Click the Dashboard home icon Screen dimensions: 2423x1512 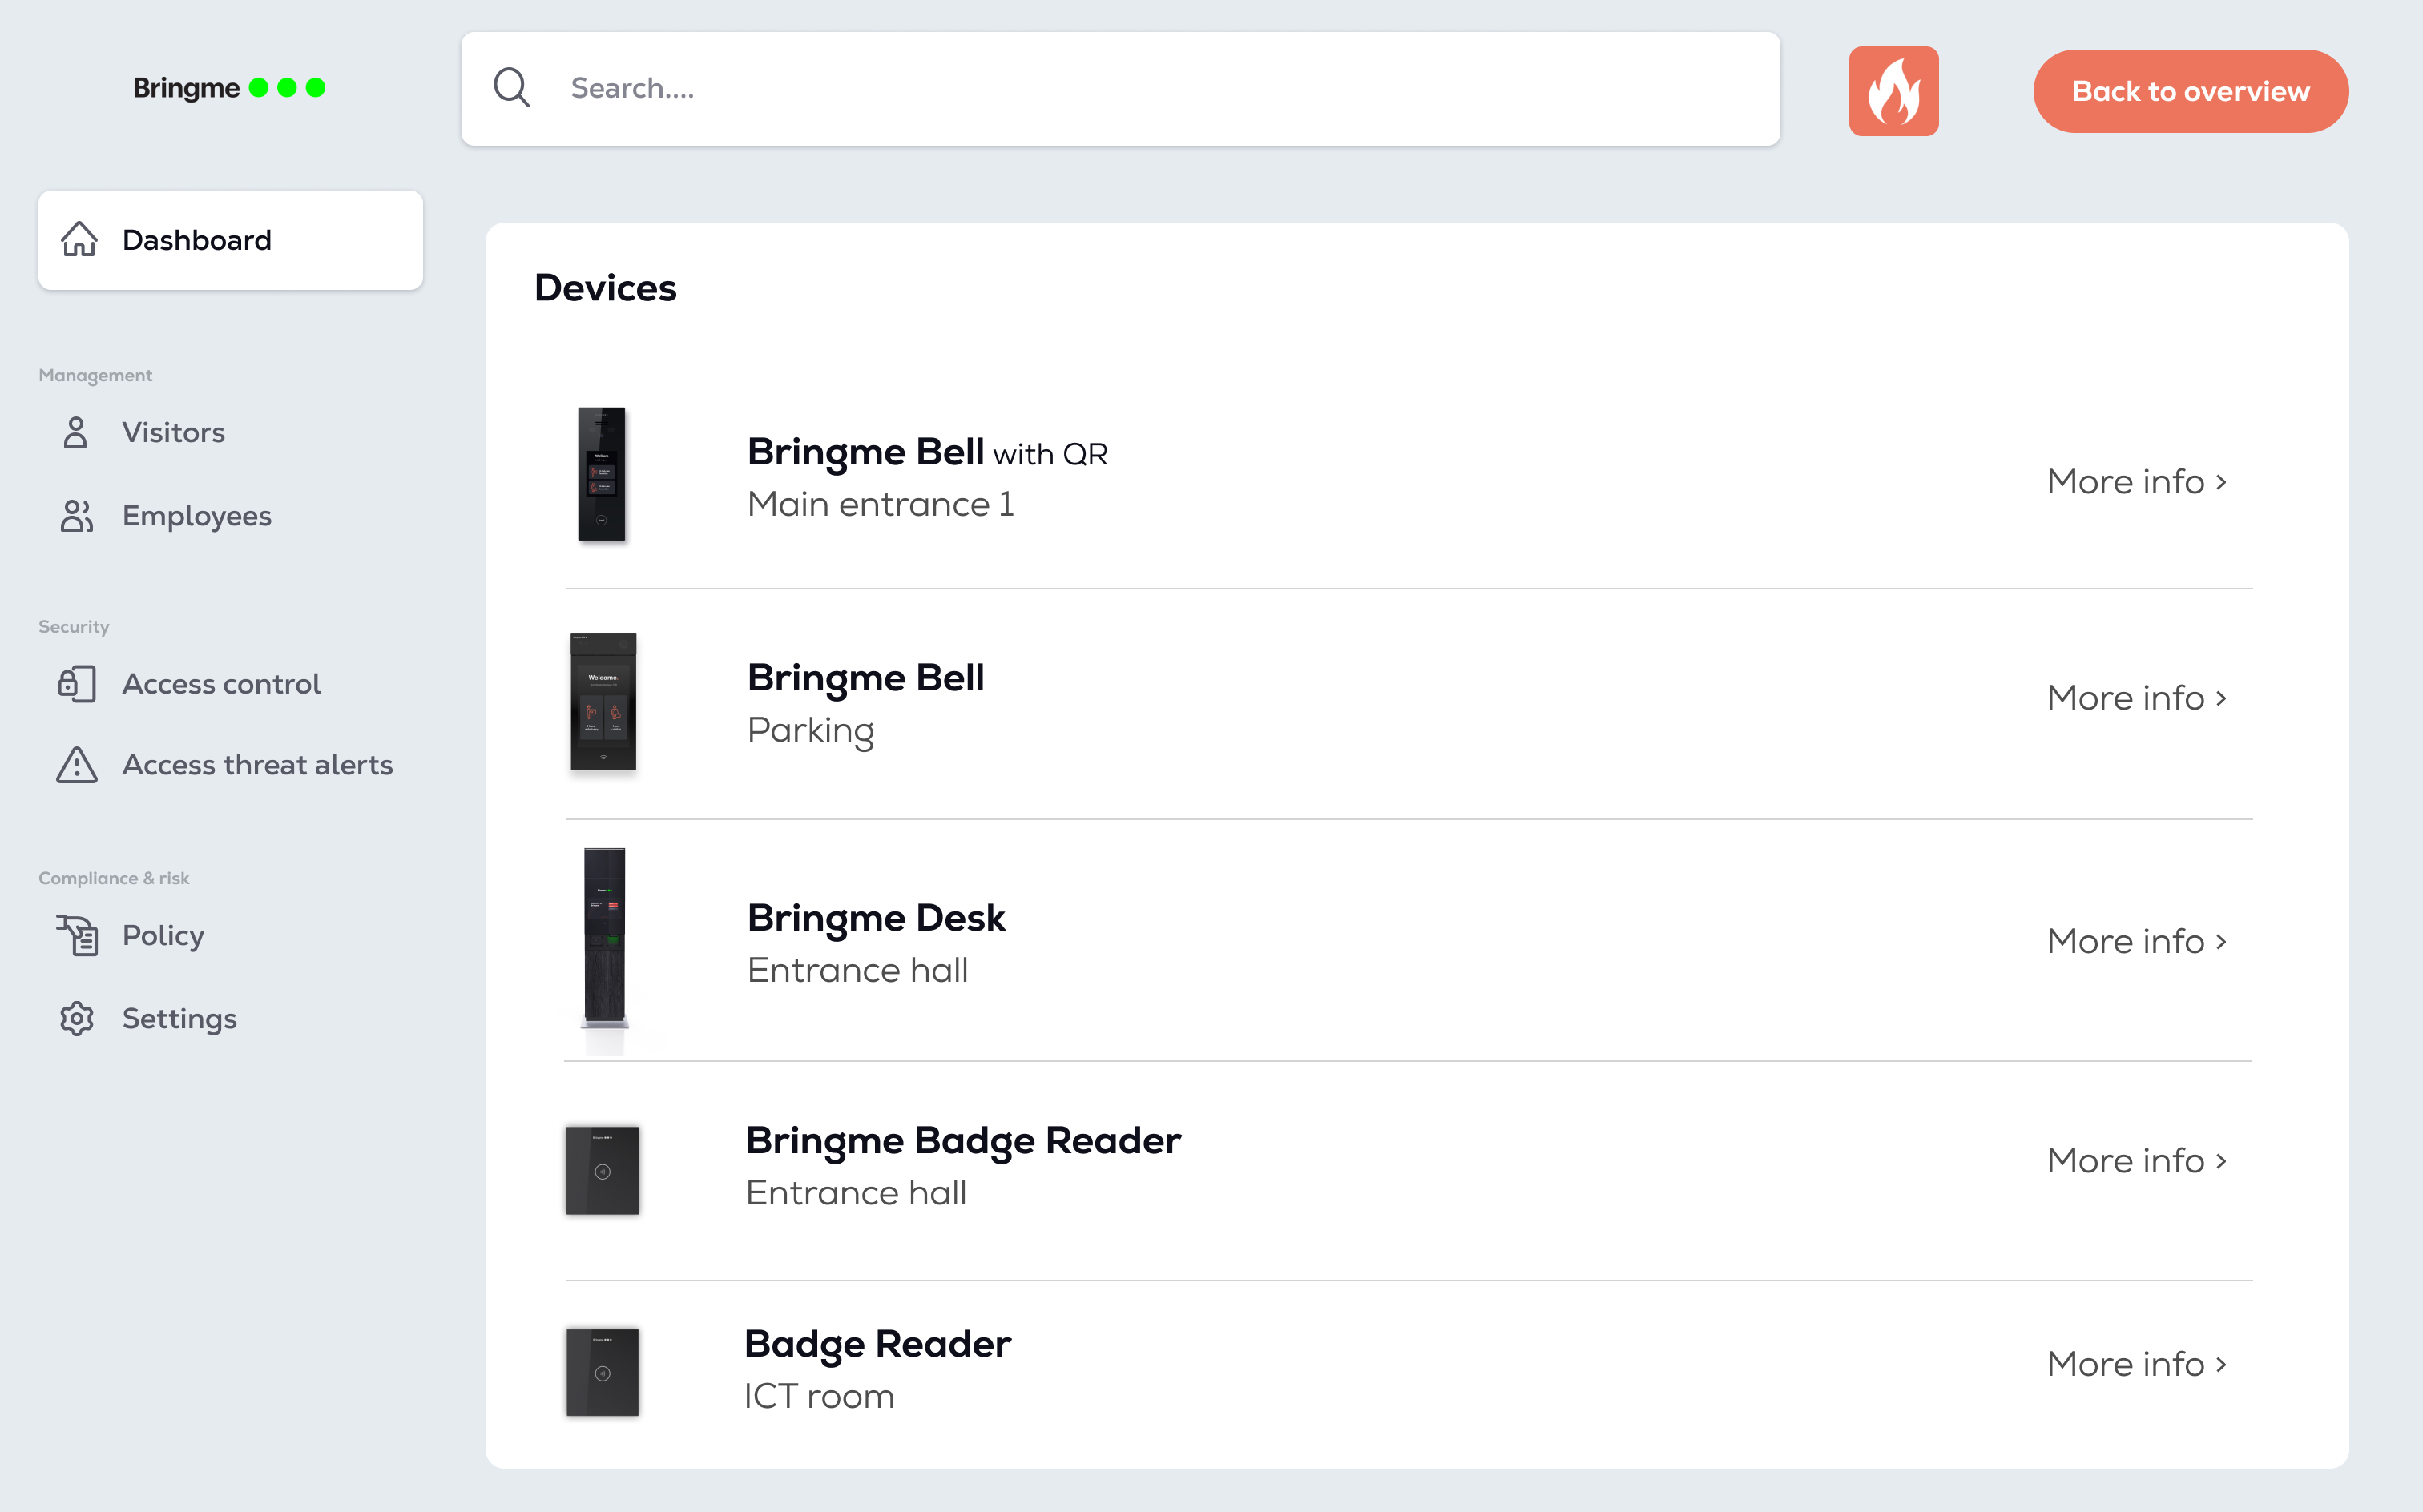(x=79, y=239)
